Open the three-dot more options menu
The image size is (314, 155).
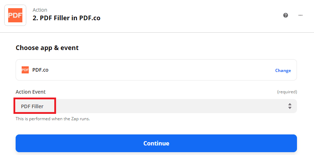pyautogui.click(x=301, y=15)
